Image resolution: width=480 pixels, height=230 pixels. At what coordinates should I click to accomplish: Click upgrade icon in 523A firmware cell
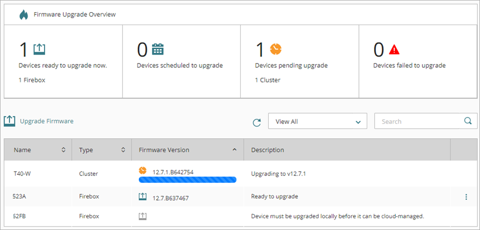pos(143,197)
